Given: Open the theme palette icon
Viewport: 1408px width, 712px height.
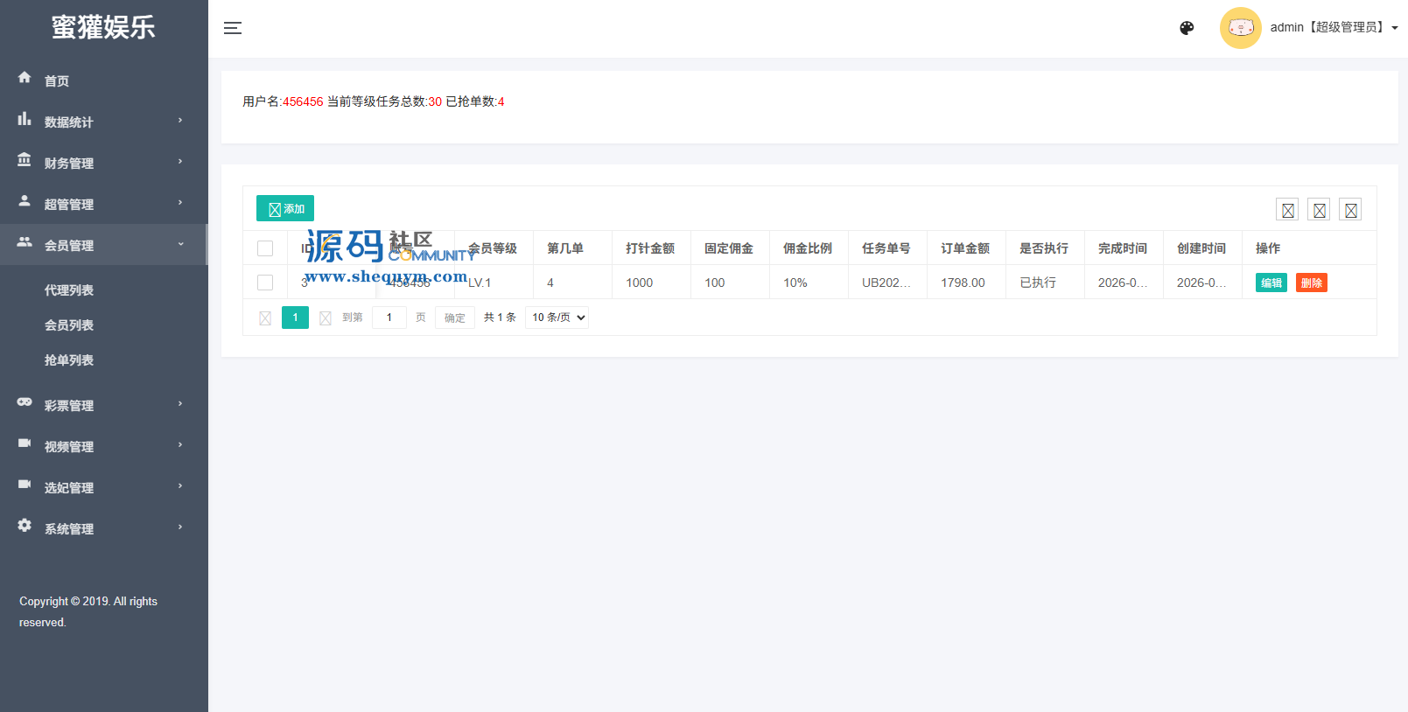Looking at the screenshot, I should coord(1187,28).
